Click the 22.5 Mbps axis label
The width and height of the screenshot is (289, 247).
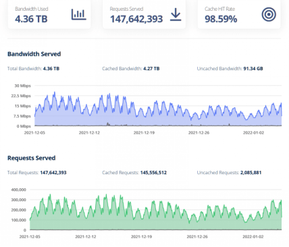tap(22, 96)
